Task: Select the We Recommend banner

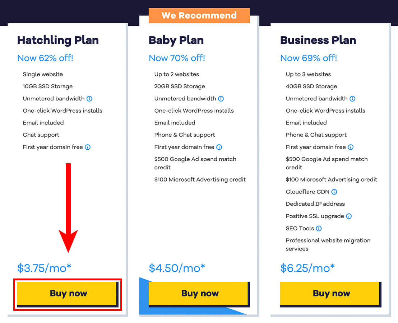Action: (199, 15)
